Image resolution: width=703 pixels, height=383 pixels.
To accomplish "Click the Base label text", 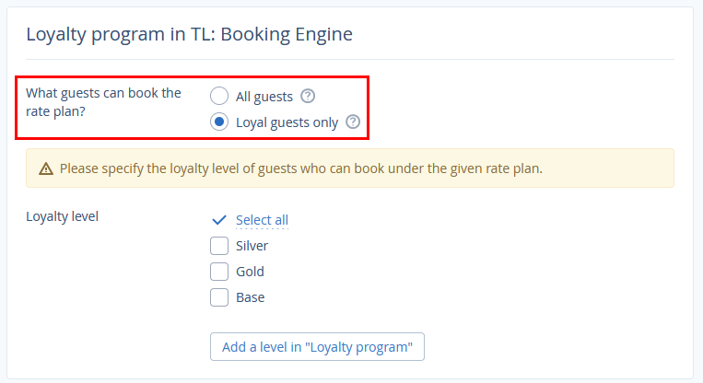I will (251, 297).
